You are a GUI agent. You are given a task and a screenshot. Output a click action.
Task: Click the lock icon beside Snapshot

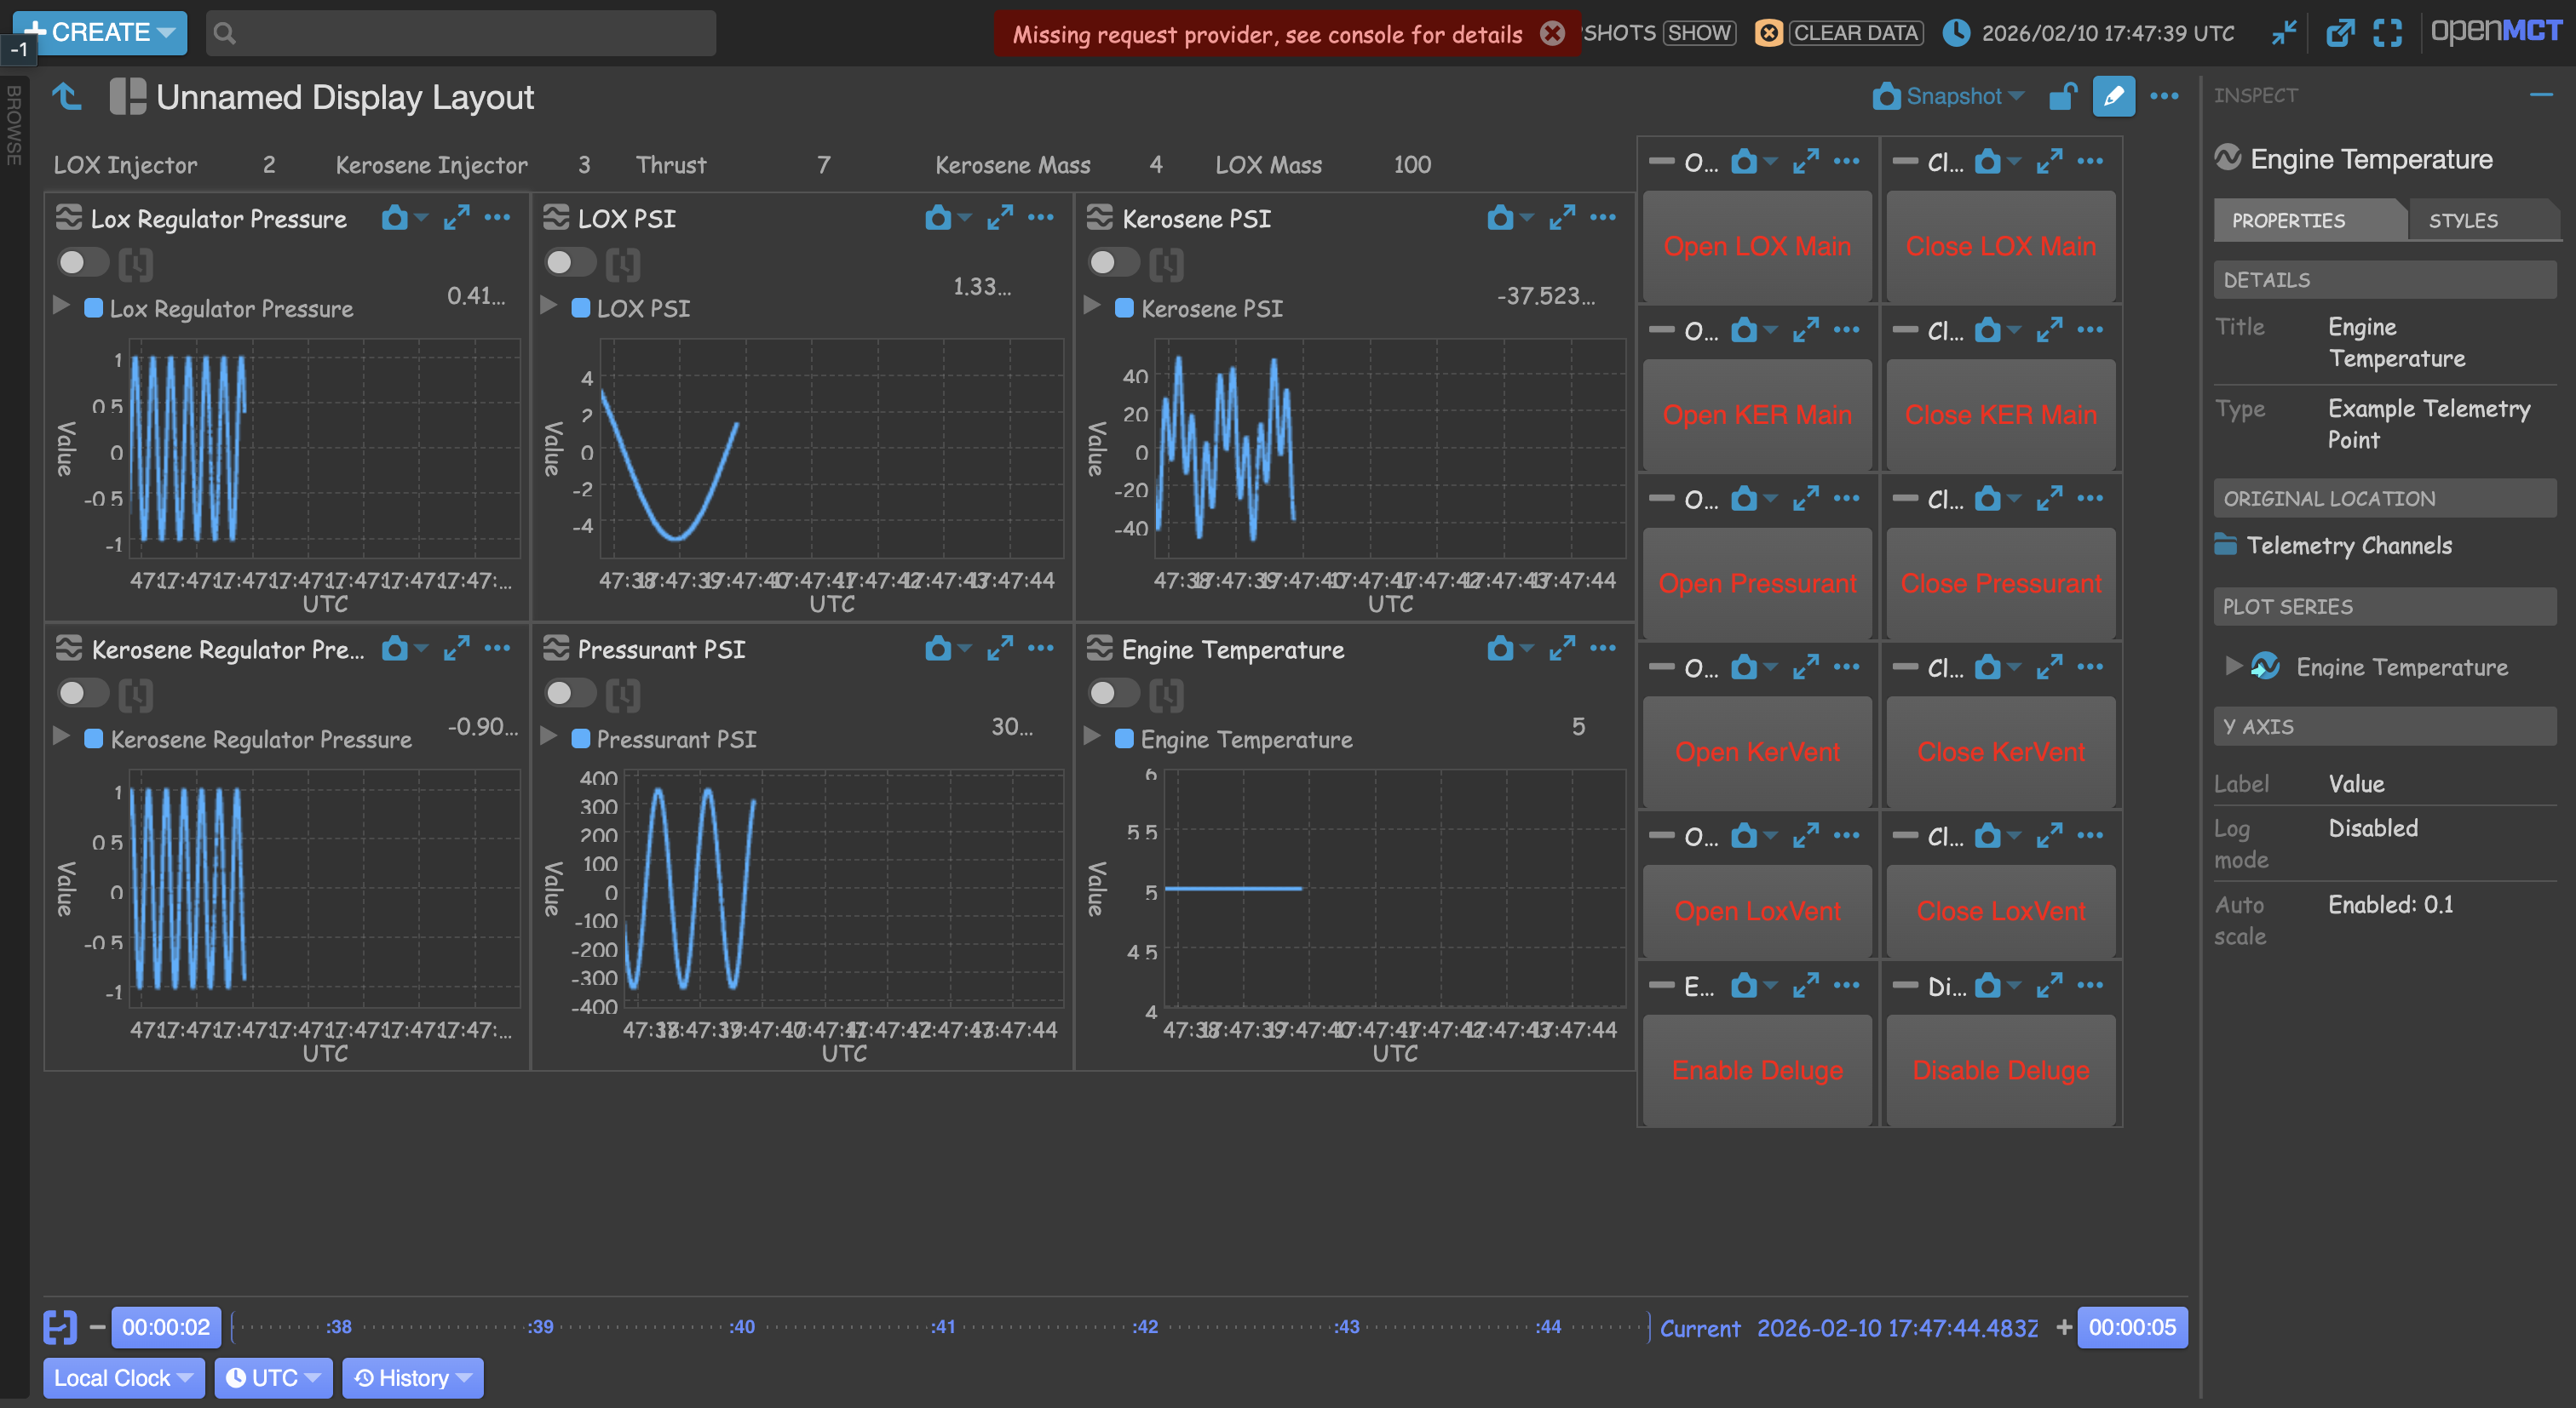point(2062,97)
